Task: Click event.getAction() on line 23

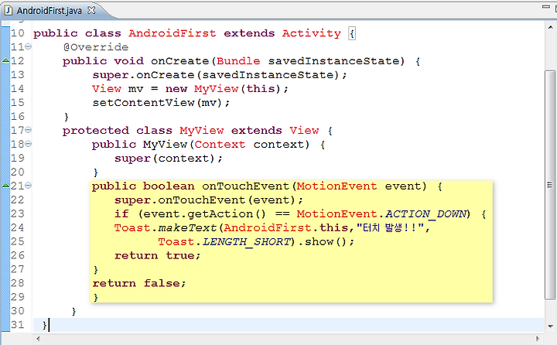Action: click(204, 214)
